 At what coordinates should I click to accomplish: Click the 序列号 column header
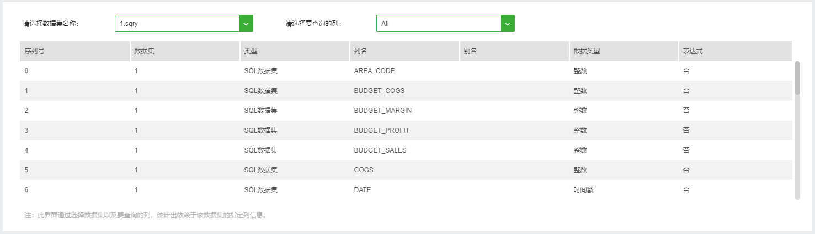(35, 51)
